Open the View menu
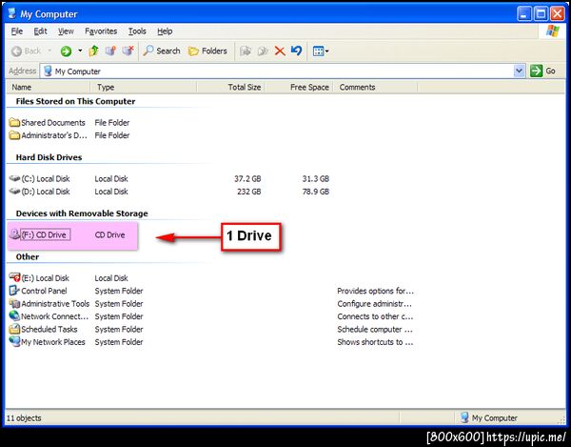The image size is (571, 447). point(66,31)
